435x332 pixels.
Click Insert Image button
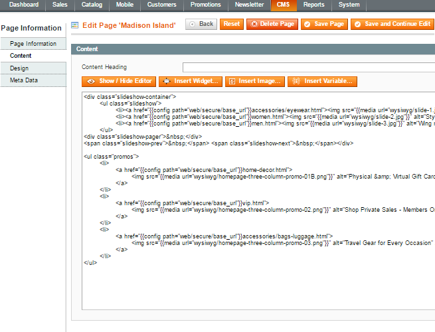click(x=255, y=81)
